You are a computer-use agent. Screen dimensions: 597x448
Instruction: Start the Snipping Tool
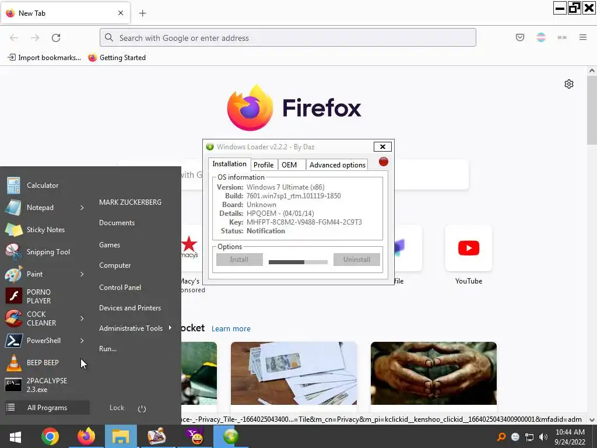48,252
